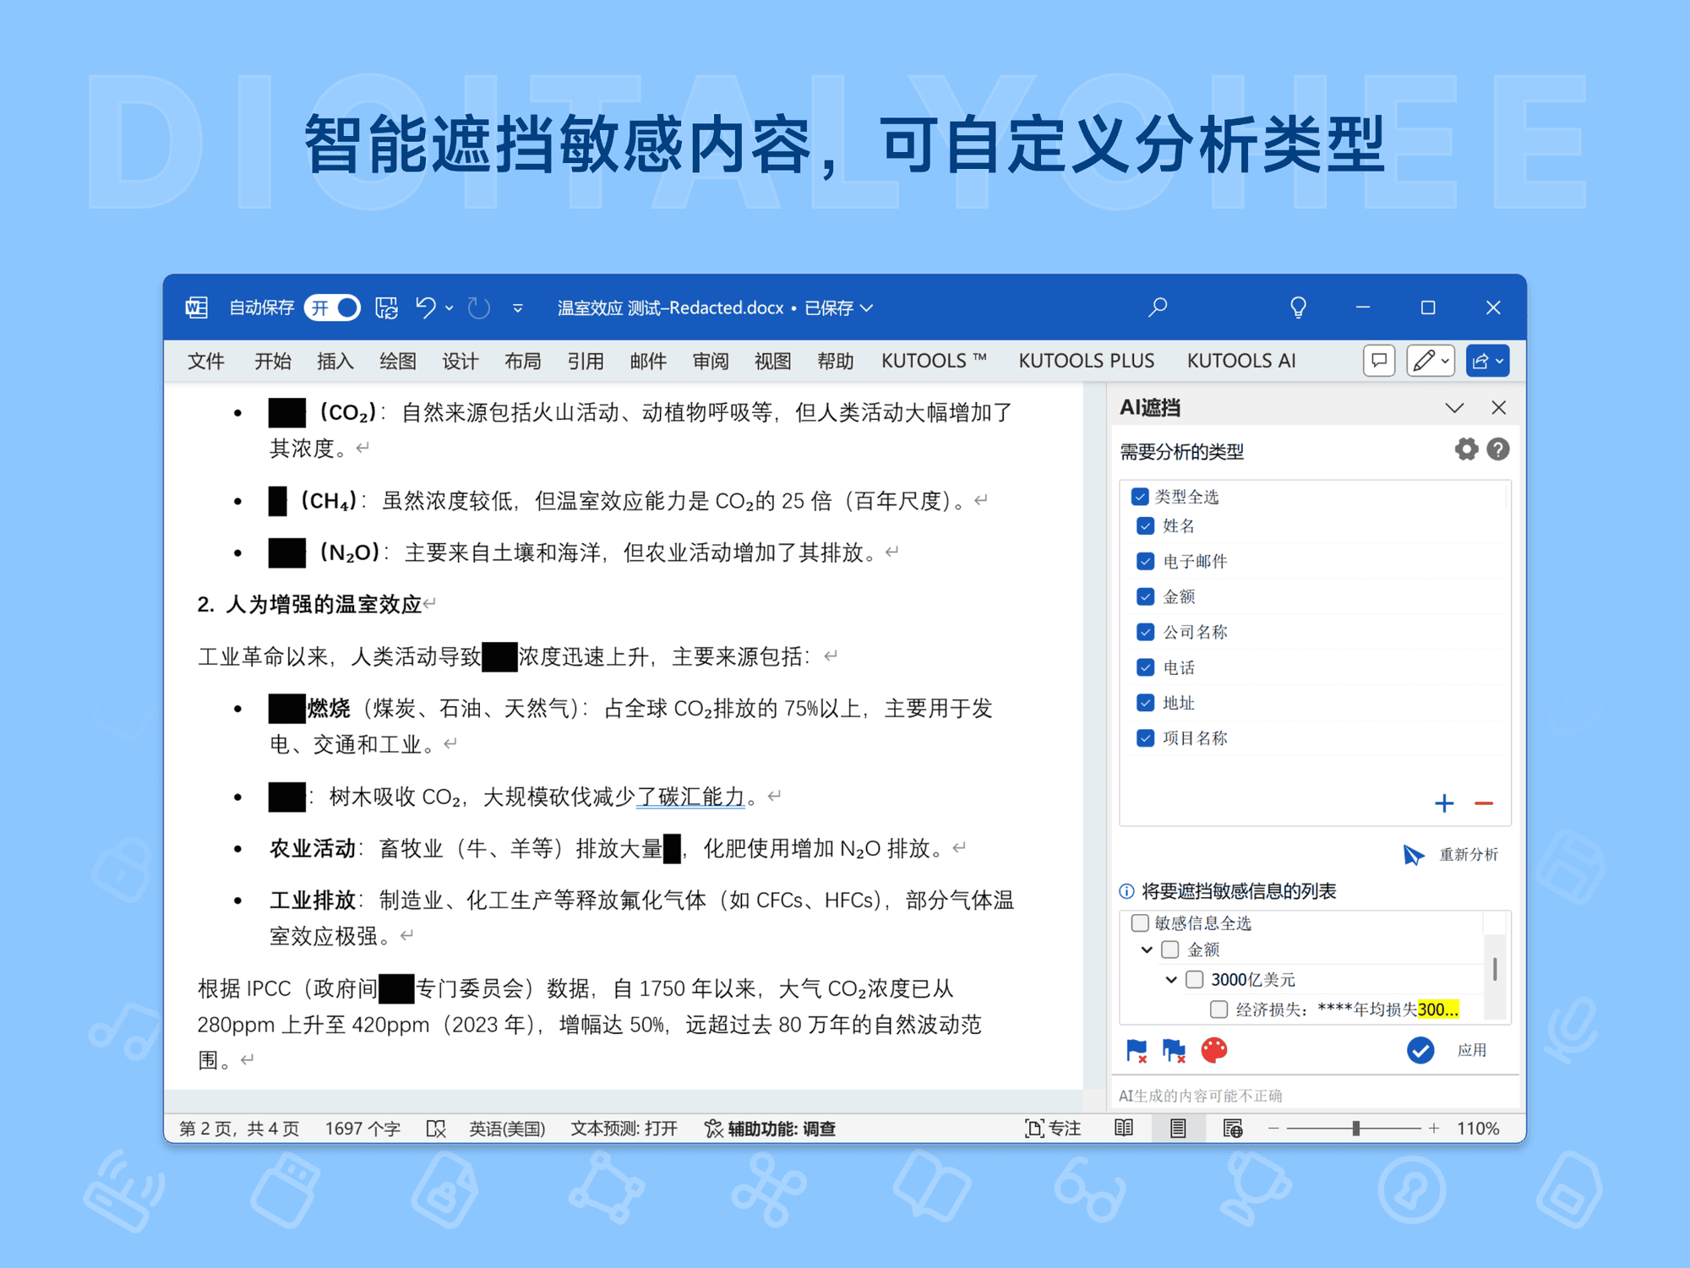The image size is (1690, 1268).
Task: Toggle the 类型全选 checkbox
Action: [1140, 497]
